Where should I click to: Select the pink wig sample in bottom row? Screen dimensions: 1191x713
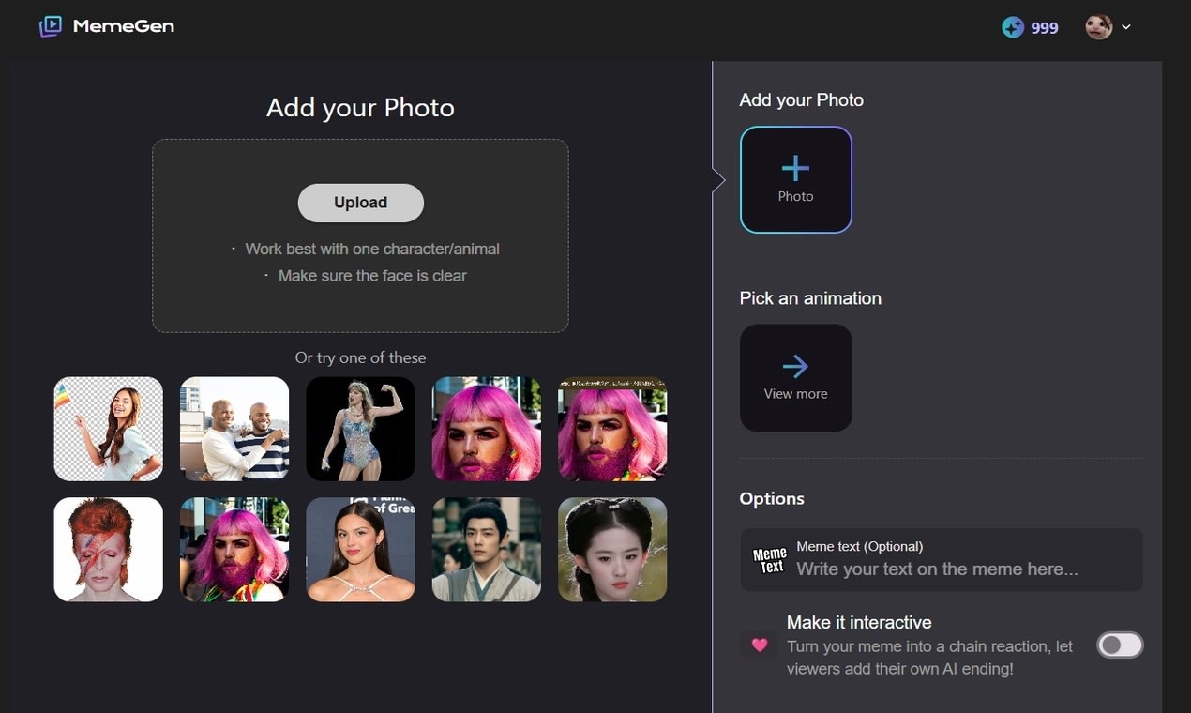(x=234, y=550)
